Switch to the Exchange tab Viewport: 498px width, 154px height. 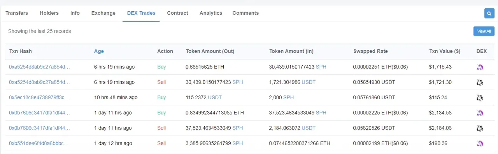tap(103, 13)
